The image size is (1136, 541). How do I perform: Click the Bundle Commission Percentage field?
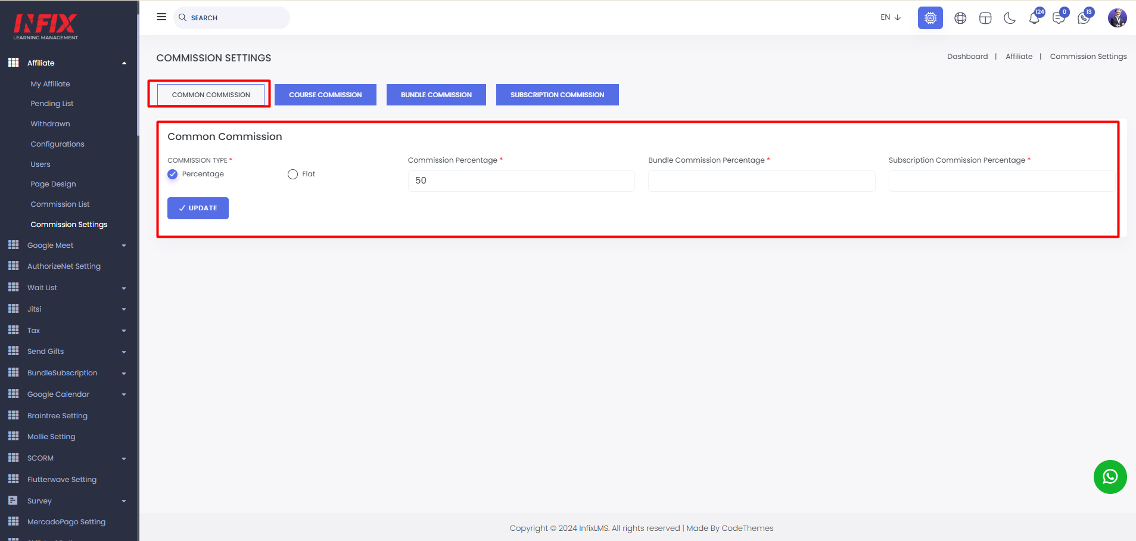[x=762, y=181]
